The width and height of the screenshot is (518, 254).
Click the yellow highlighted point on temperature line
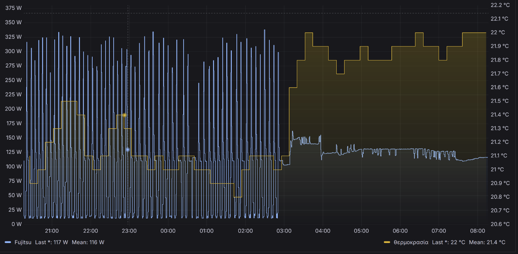[124, 115]
